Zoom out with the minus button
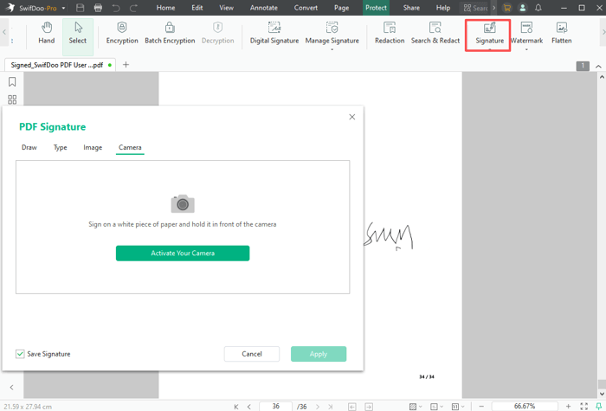Viewport: 606px width, 411px height. click(481, 407)
